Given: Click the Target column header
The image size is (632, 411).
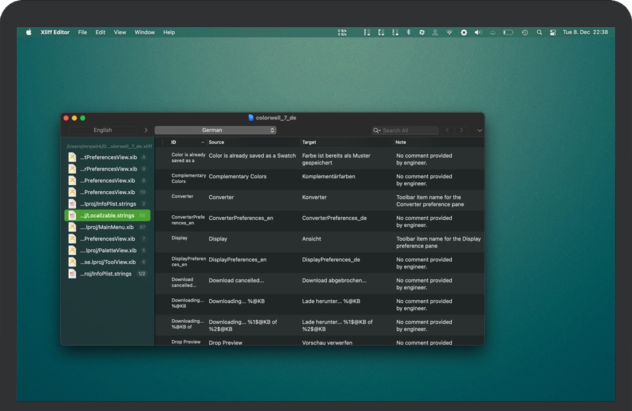Looking at the screenshot, I should (309, 142).
